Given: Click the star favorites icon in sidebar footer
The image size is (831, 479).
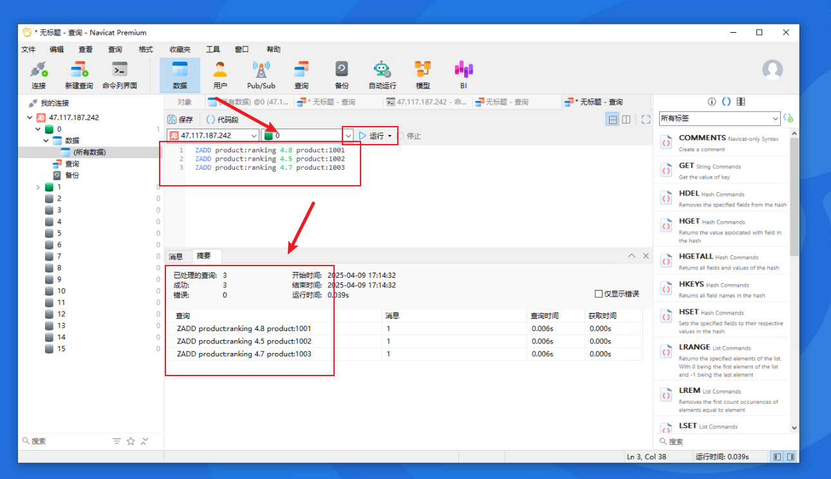Looking at the screenshot, I should pos(131,441).
